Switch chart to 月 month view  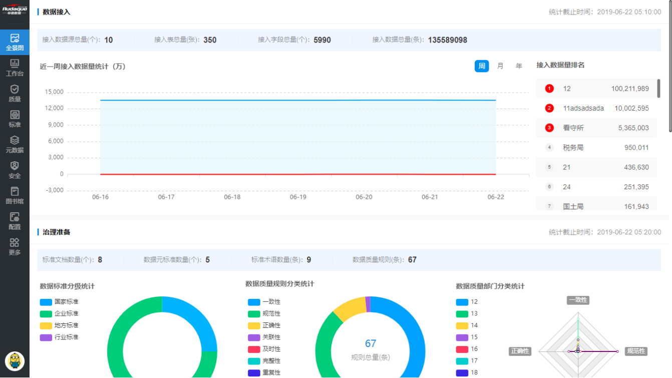pyautogui.click(x=500, y=66)
